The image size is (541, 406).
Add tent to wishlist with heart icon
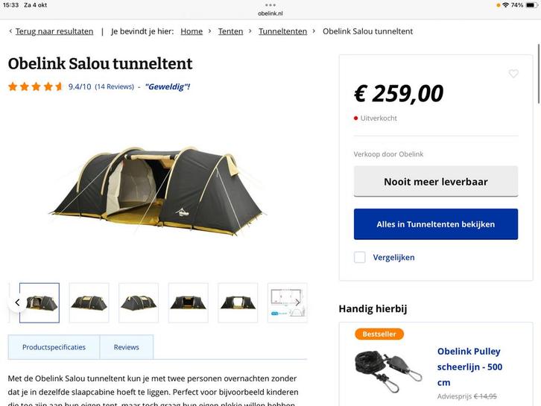513,74
